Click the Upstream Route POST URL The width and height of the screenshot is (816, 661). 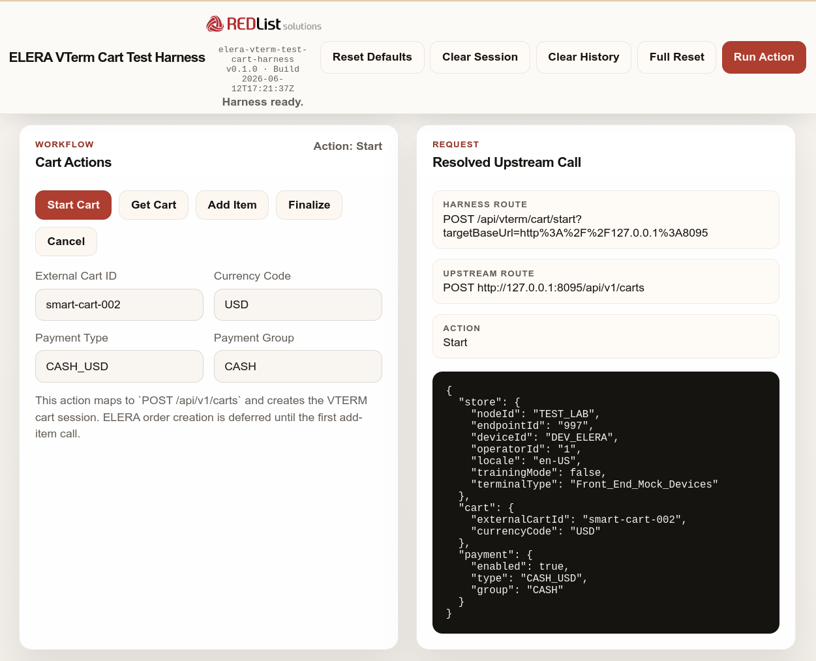(x=543, y=287)
